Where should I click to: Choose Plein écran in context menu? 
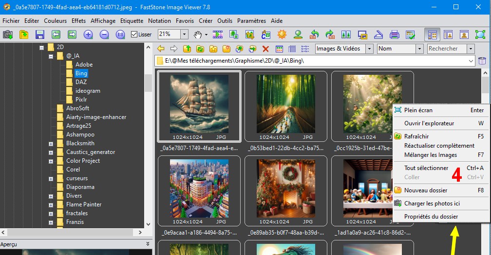(x=441, y=110)
